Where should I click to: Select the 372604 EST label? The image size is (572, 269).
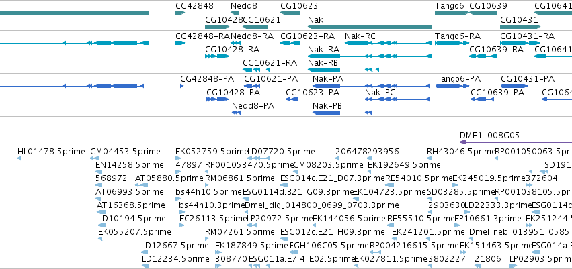[542, 178]
